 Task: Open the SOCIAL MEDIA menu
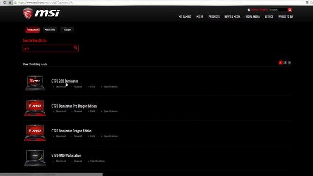click(x=252, y=17)
